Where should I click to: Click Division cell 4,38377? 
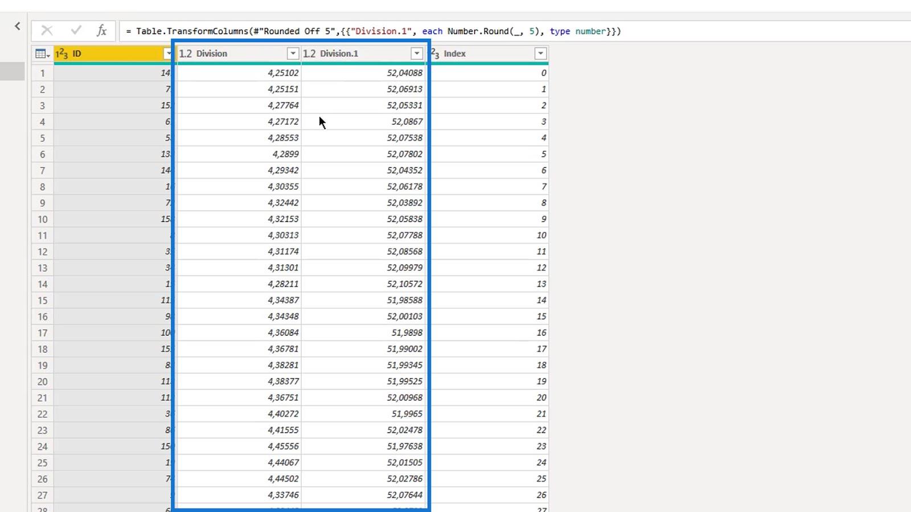pyautogui.click(x=239, y=381)
